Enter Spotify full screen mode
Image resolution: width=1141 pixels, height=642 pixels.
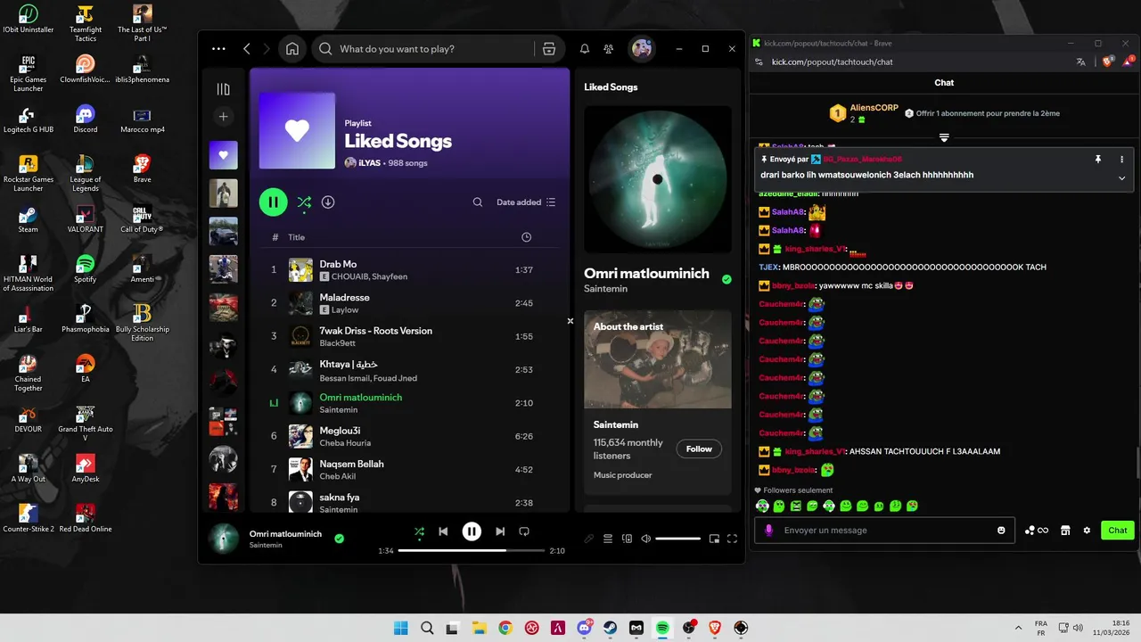(x=732, y=539)
